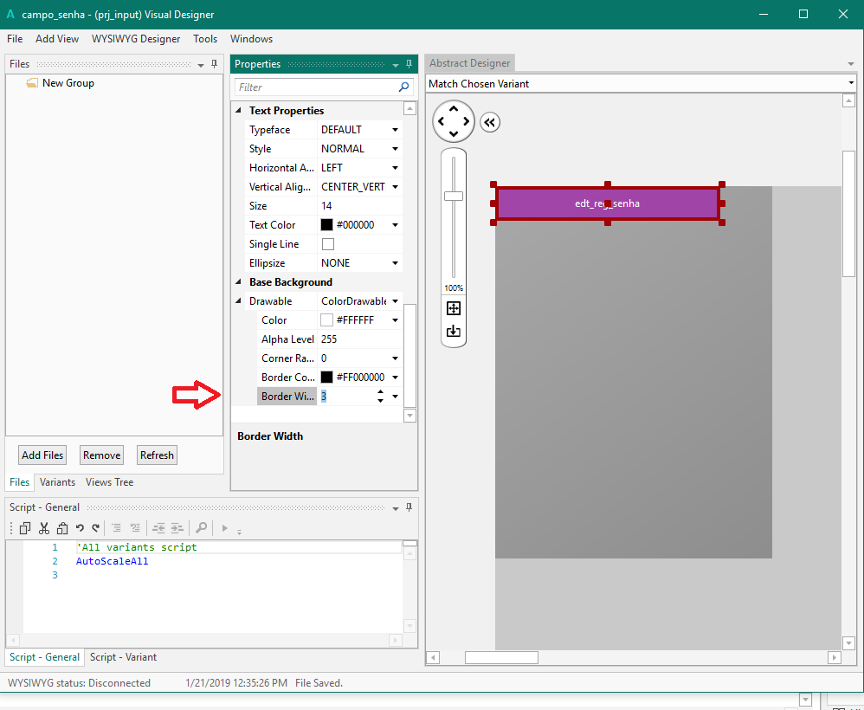Open the Windows menu

point(251,39)
